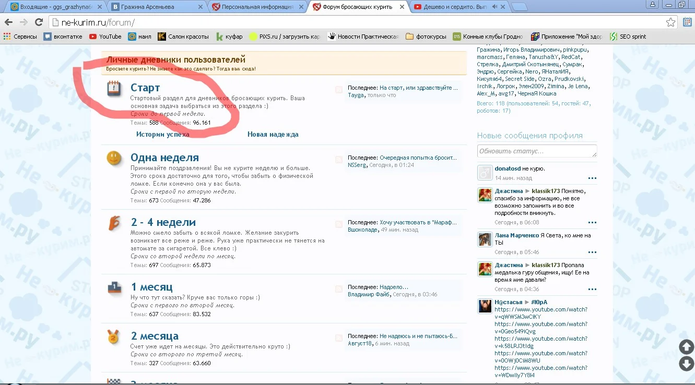This screenshot has height=385, width=695.
Task: Click the smiley icon beside Одна неделя
Action: 114,159
